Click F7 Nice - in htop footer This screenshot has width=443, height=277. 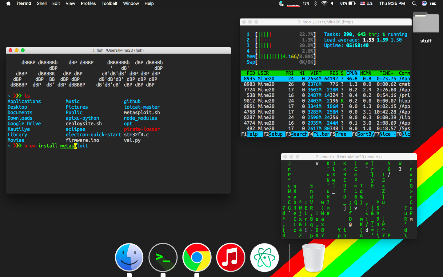[x=385, y=134]
